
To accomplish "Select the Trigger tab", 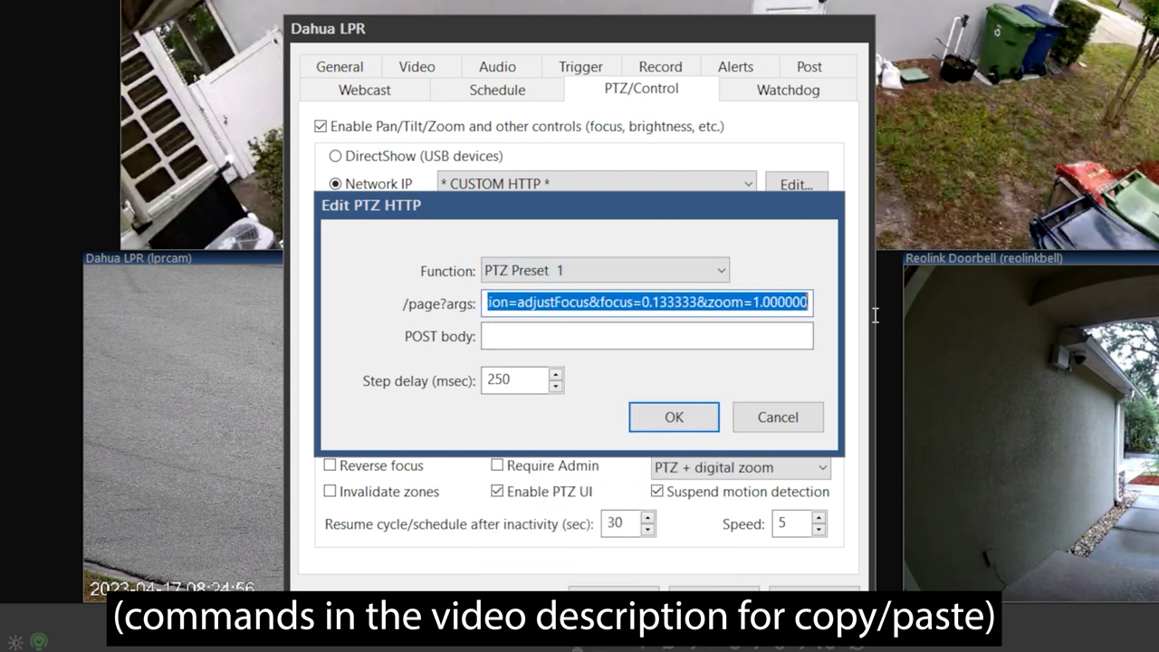I will pyautogui.click(x=580, y=67).
